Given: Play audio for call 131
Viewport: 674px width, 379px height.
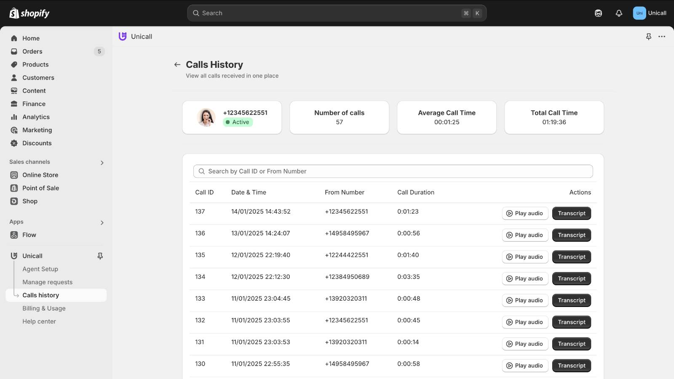Looking at the screenshot, I should (x=525, y=344).
